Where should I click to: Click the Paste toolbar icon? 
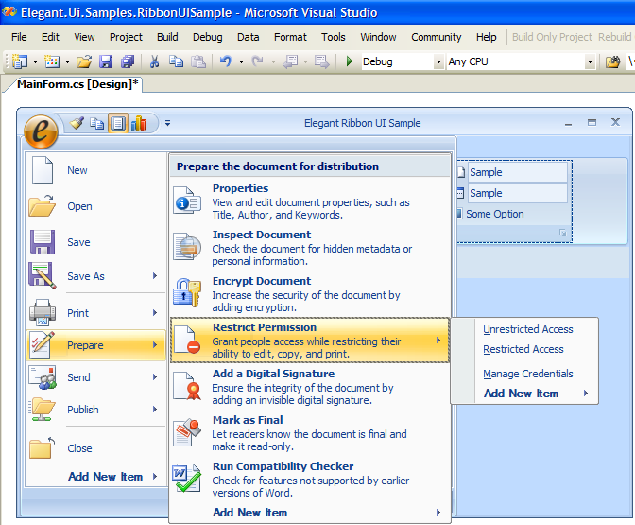coord(198,61)
